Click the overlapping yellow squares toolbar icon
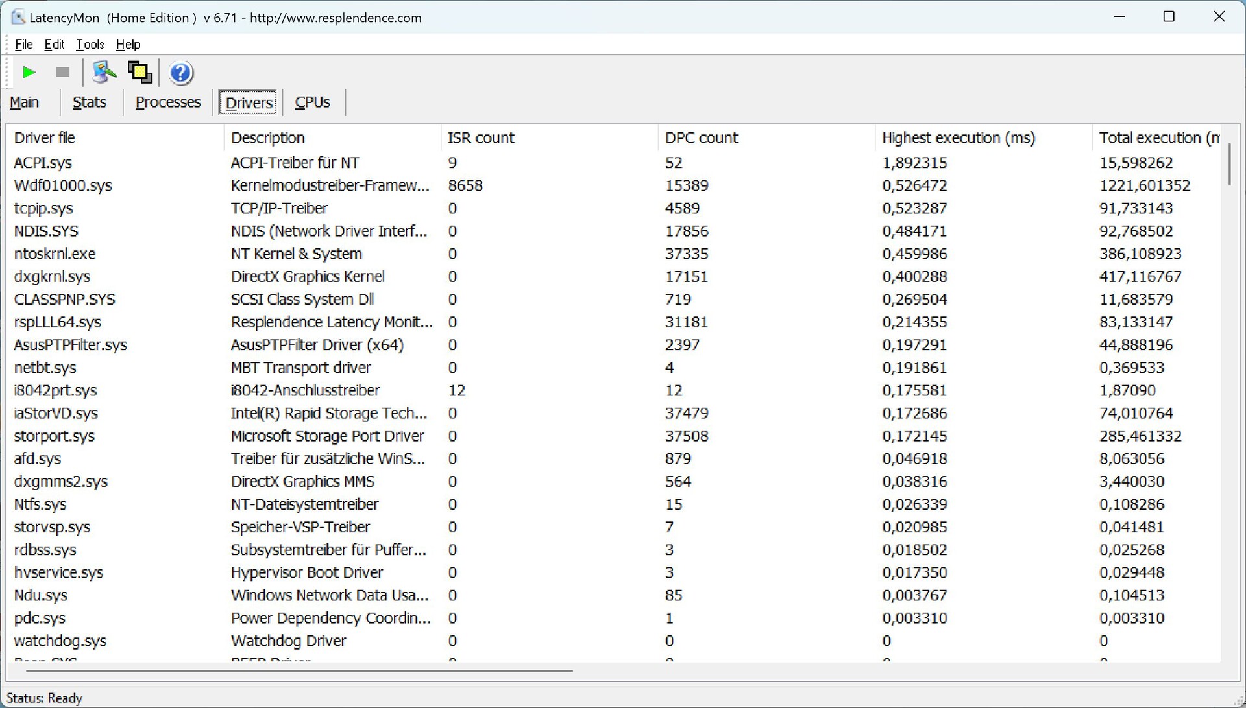Image resolution: width=1246 pixels, height=708 pixels. 140,72
